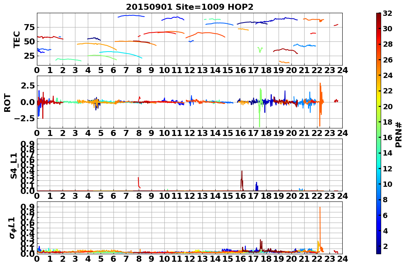This screenshot has height=267, width=406.
Task: Click colorbar tick value 32
Action: point(388,13)
